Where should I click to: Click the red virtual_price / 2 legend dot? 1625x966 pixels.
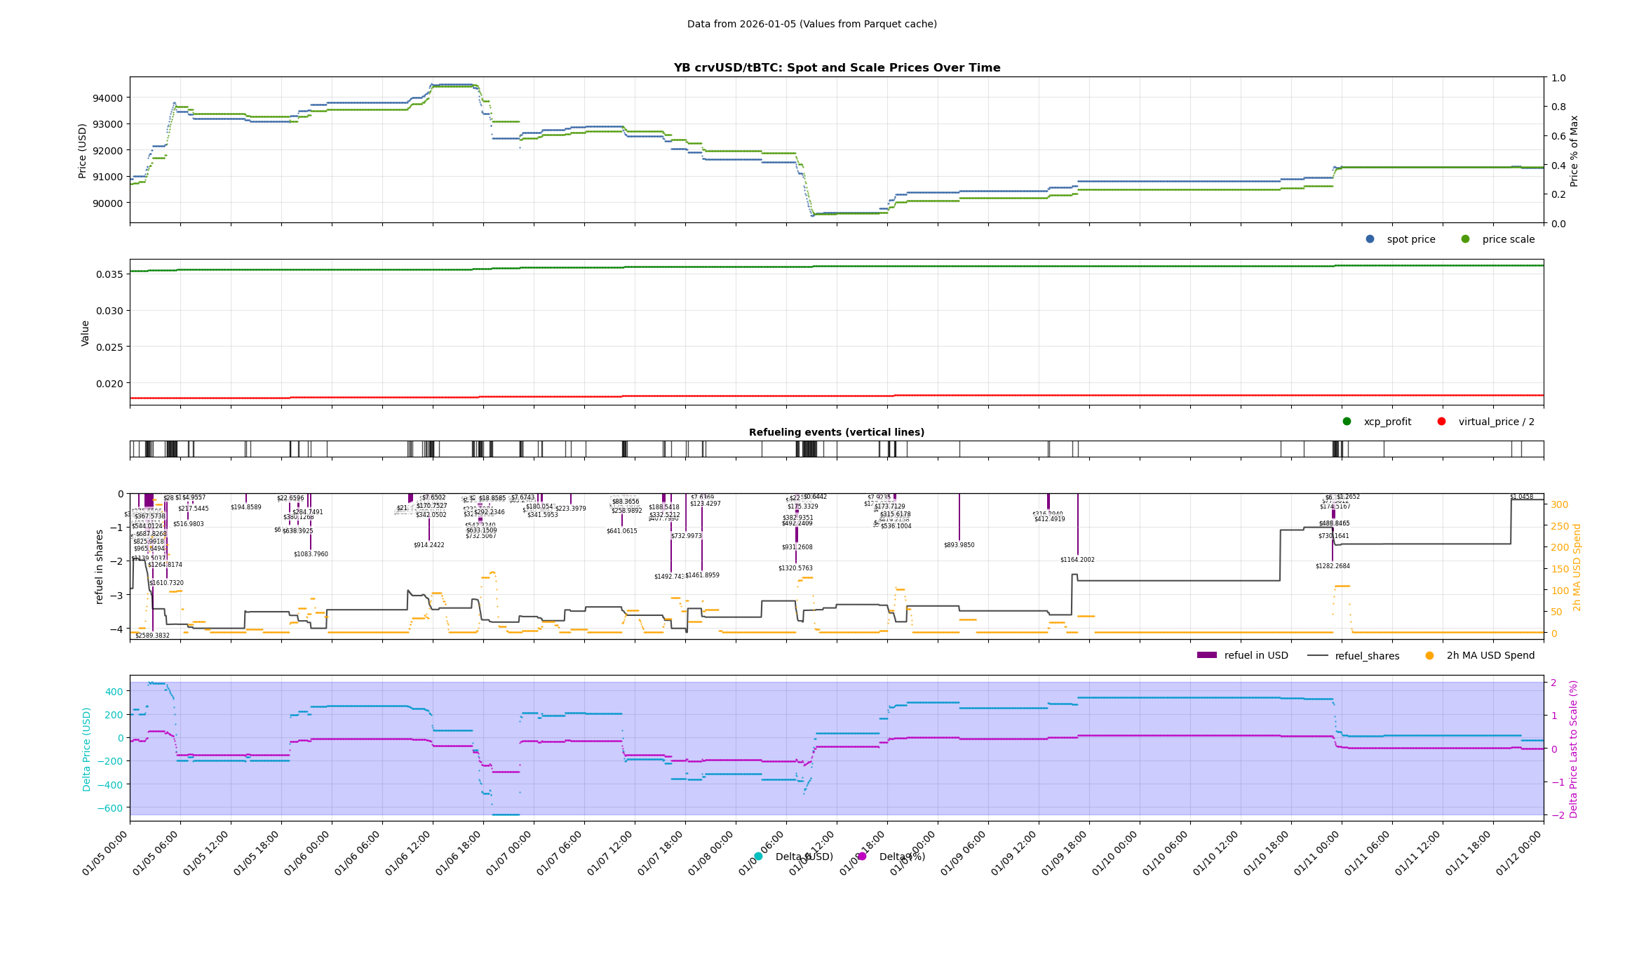[x=1441, y=422]
